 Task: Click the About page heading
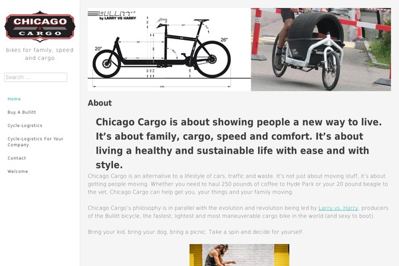(100, 103)
